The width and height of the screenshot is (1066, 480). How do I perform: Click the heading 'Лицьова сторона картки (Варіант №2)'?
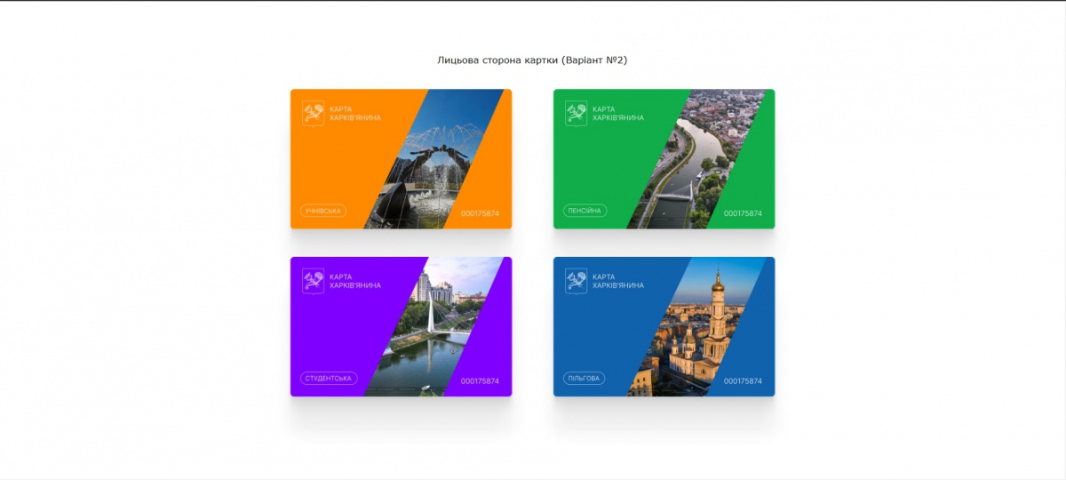coord(532,60)
